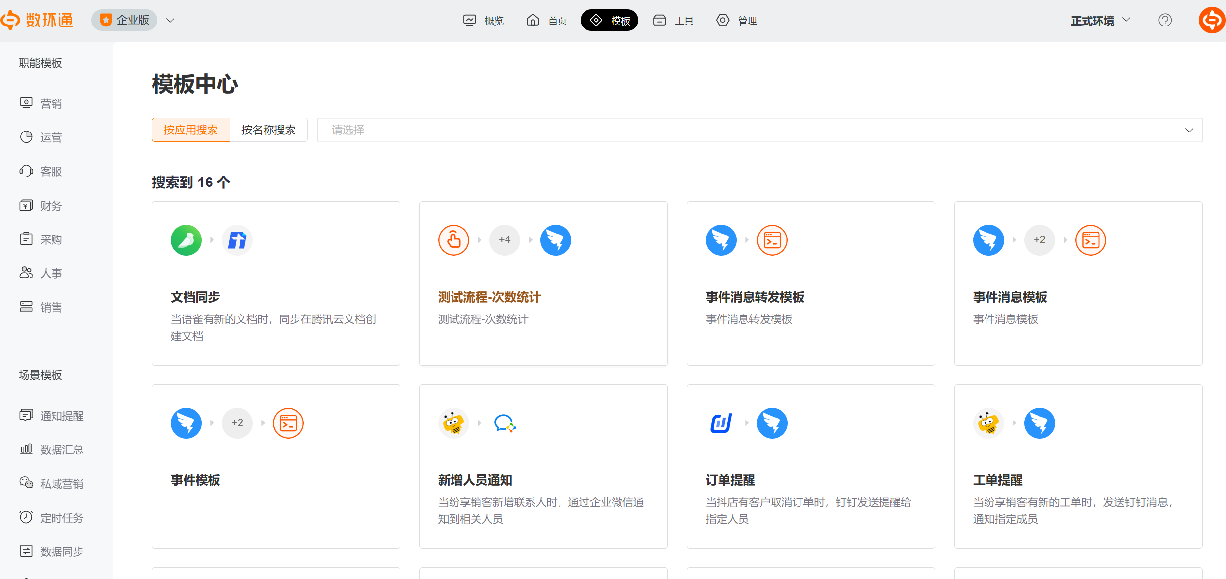Open the 工单提醒 template title
Viewport: 1226px width, 579px height.
[x=998, y=480]
